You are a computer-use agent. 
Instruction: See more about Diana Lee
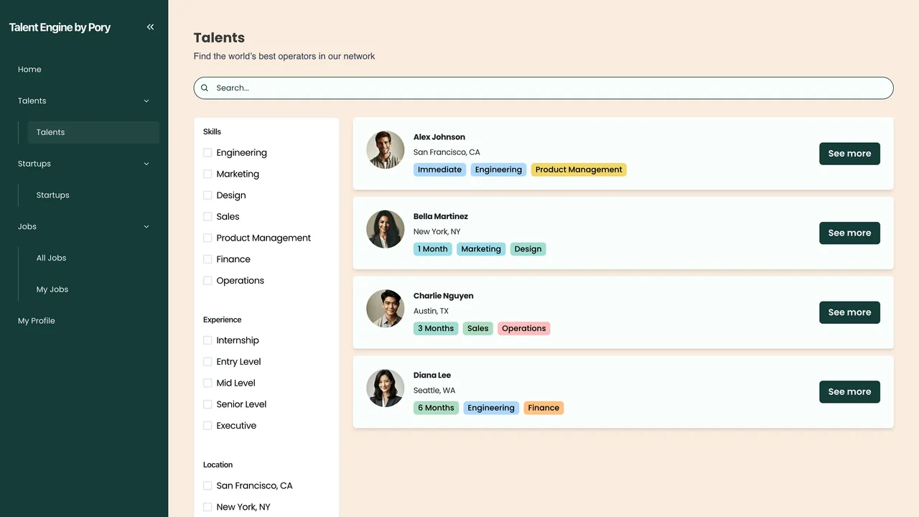point(849,392)
